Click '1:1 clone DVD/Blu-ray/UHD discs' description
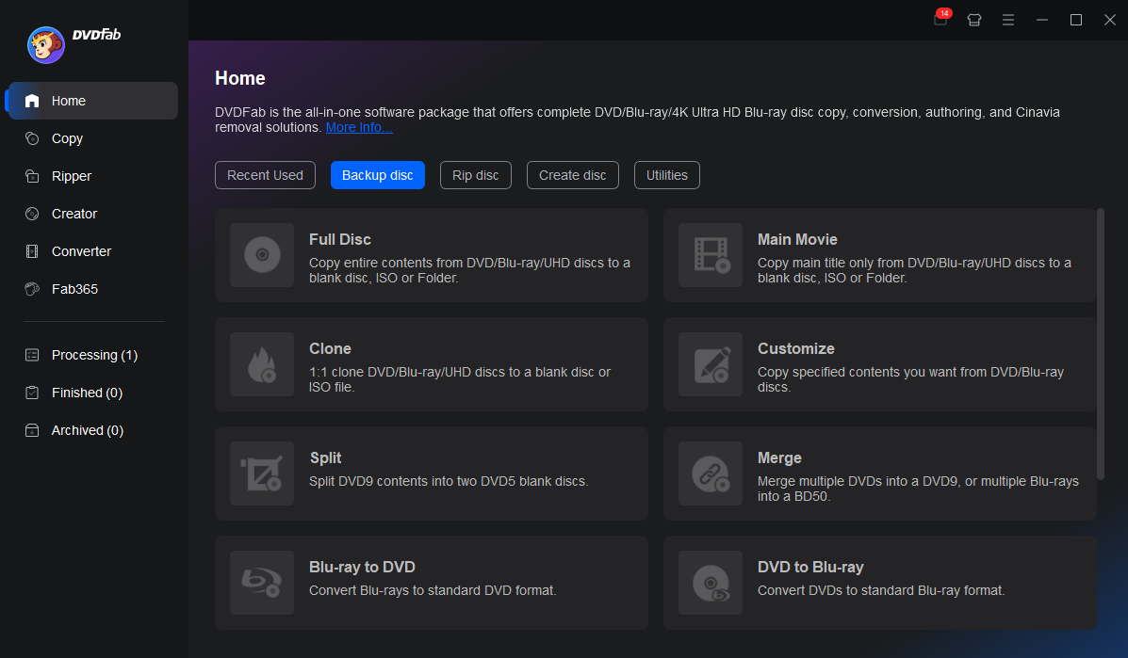Image resolution: width=1128 pixels, height=658 pixels. pos(460,379)
